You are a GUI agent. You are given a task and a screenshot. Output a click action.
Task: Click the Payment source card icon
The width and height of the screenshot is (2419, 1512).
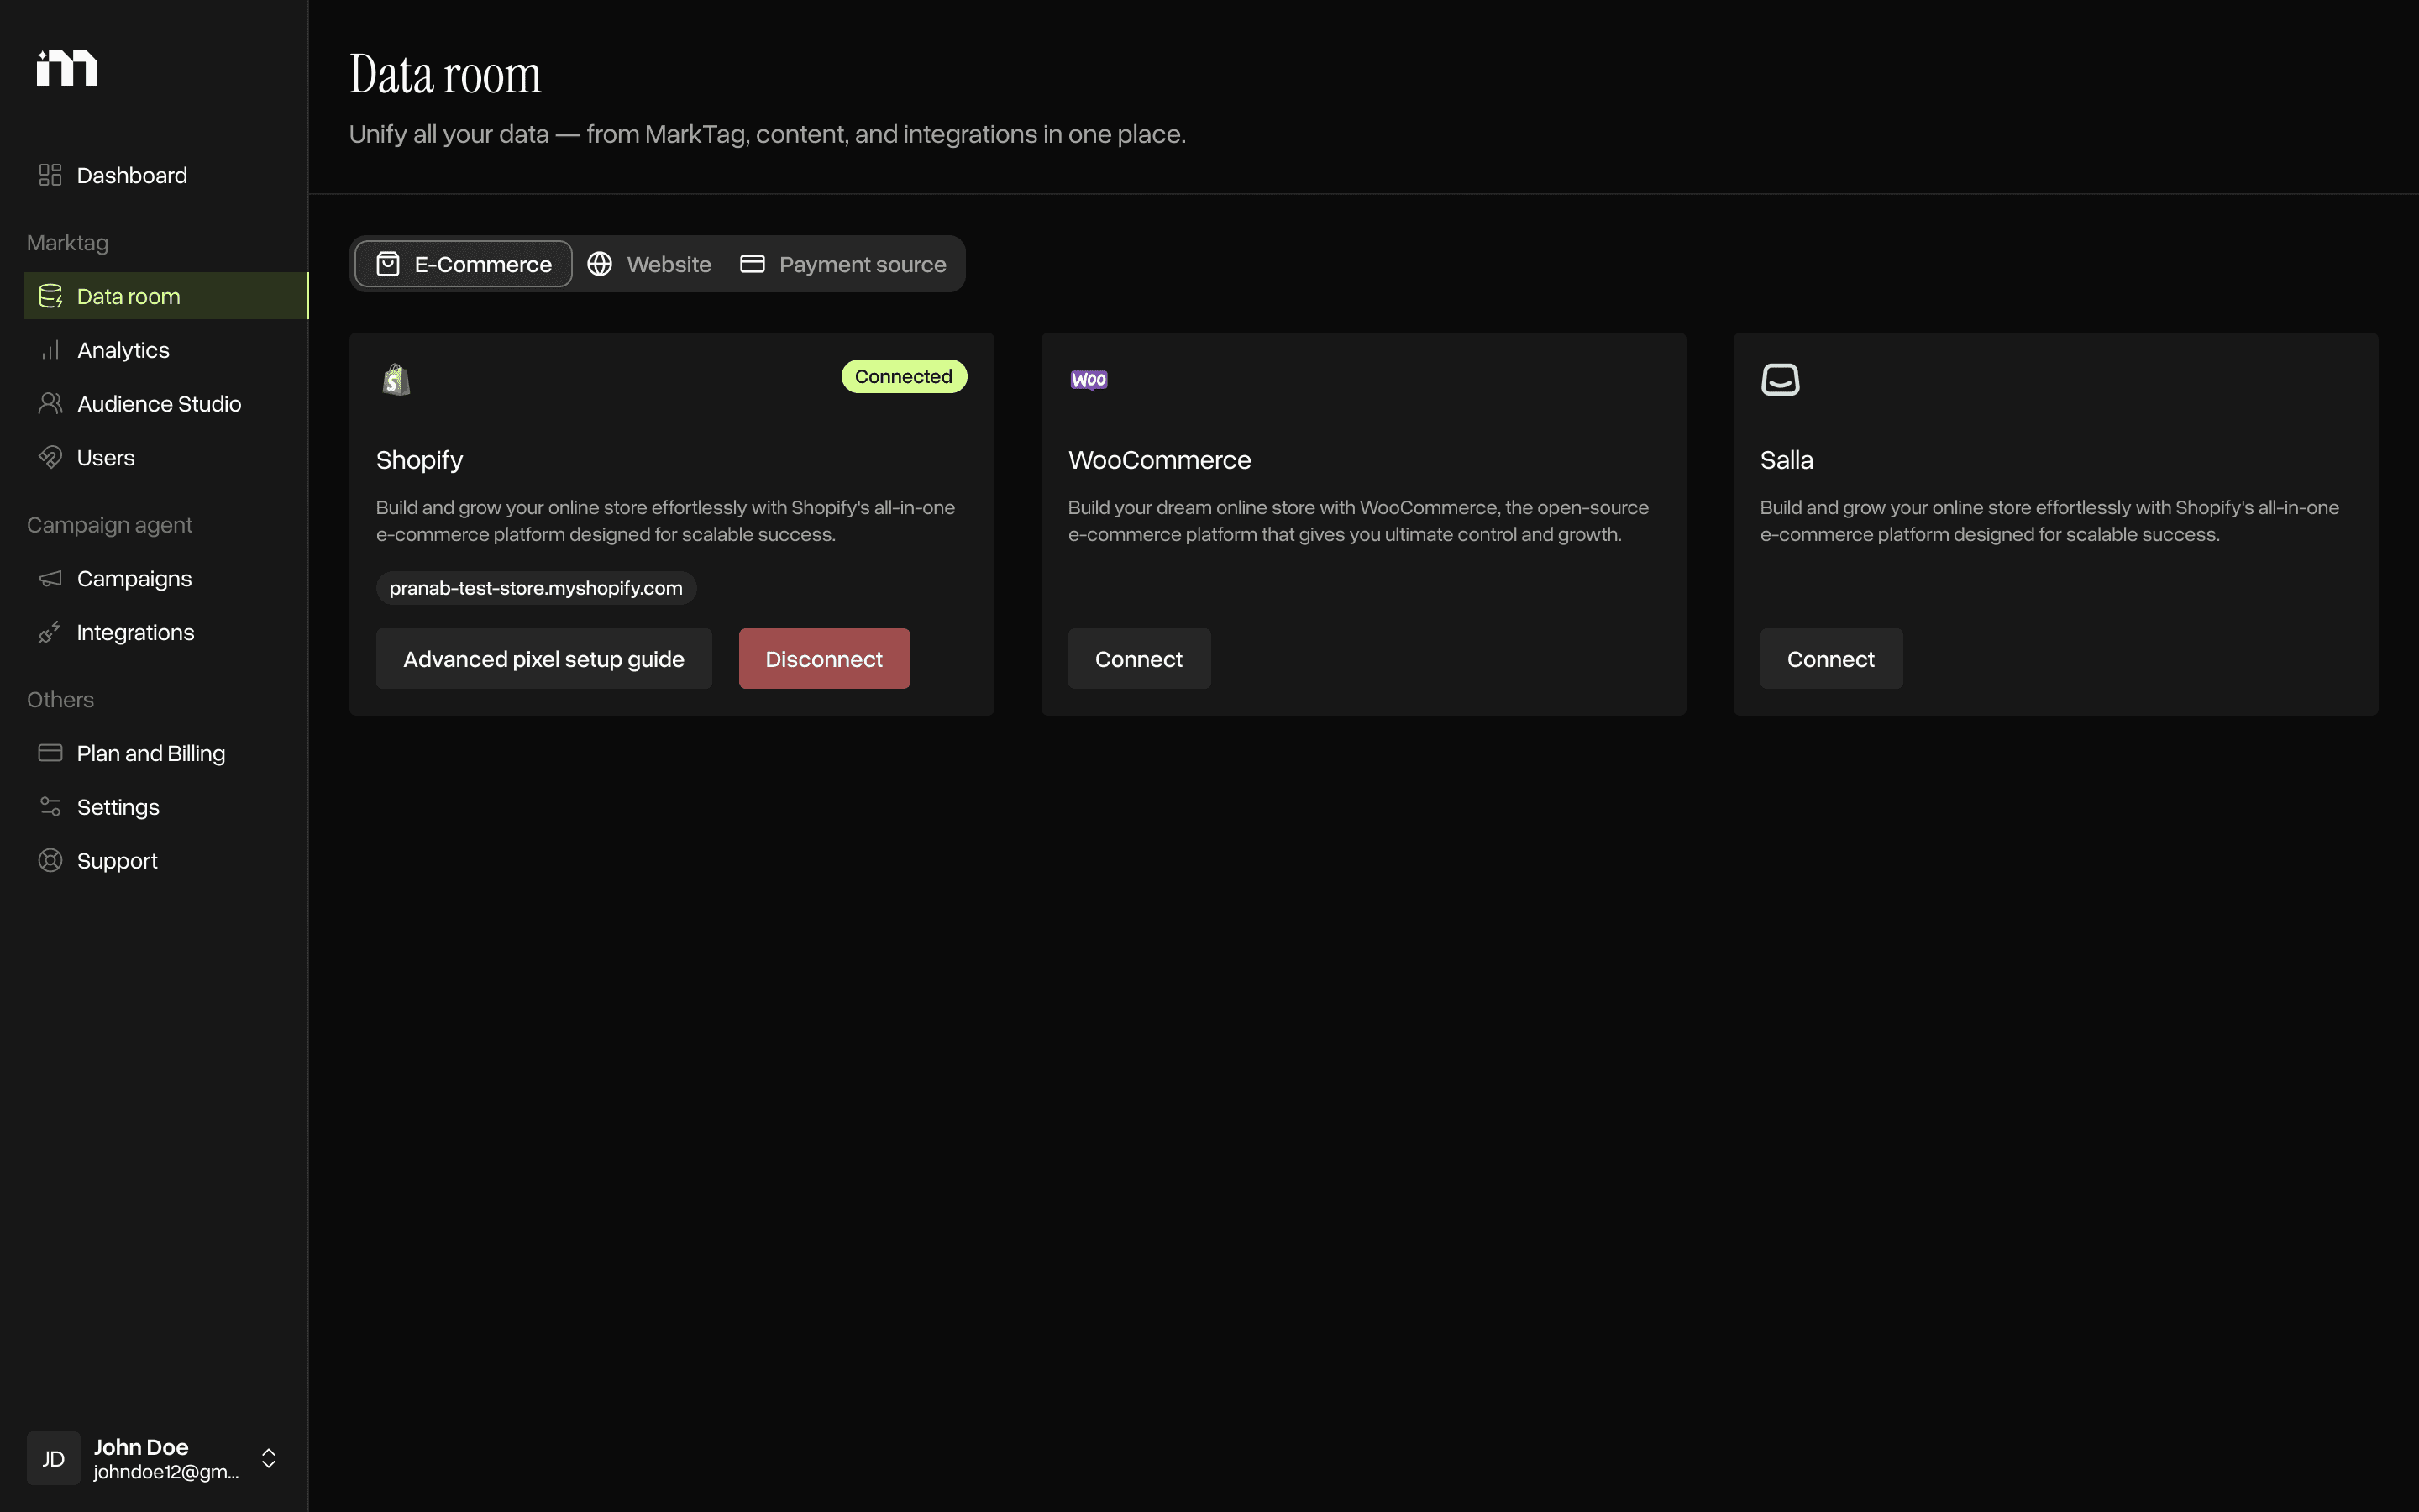(x=753, y=264)
